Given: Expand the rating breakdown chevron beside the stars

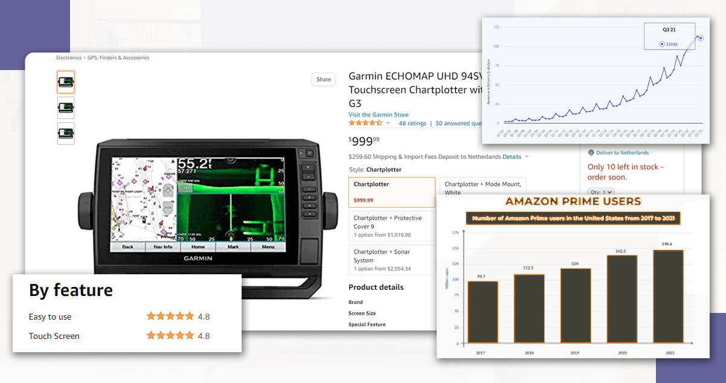Looking at the screenshot, I should pos(388,123).
